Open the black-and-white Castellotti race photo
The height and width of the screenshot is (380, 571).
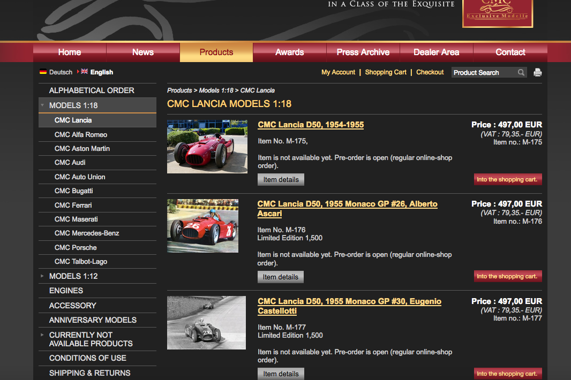pos(206,323)
